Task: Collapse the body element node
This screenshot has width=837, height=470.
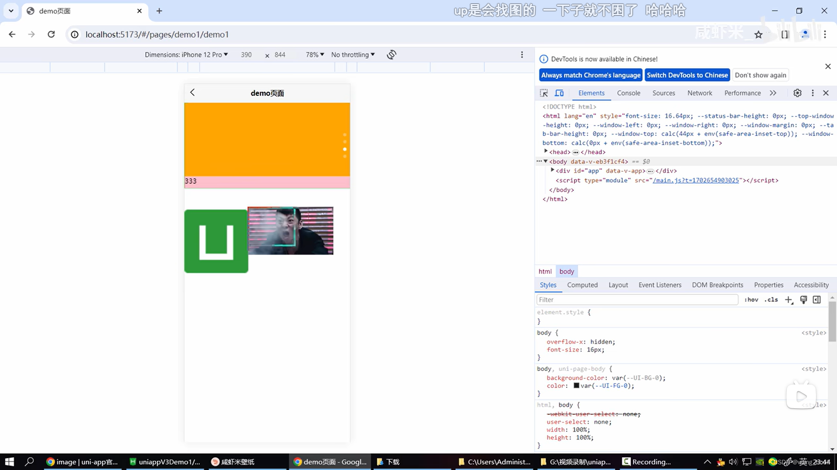Action: click(x=546, y=161)
